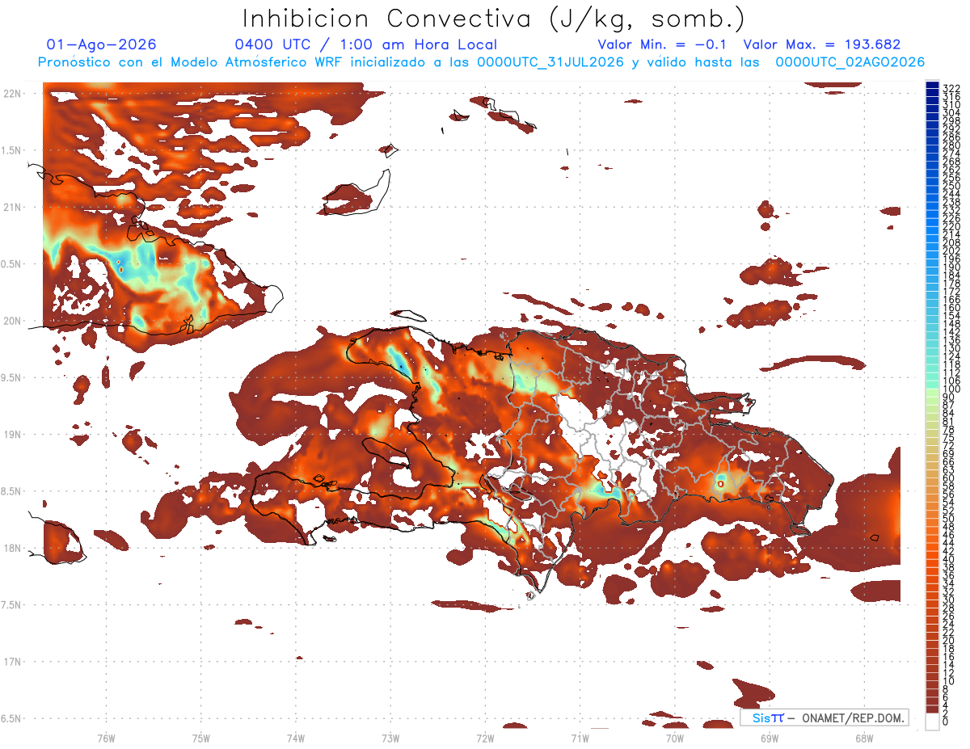Screen dimensions: 970x749
Task: Click the 160 label on the color scale
Action: (x=951, y=308)
